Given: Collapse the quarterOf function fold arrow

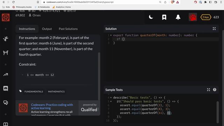Looking at the screenshot, I should coord(111,35).
